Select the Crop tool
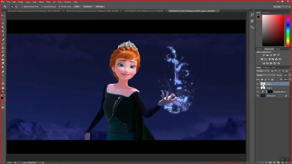This screenshot has width=292, height=164. coord(3,31)
